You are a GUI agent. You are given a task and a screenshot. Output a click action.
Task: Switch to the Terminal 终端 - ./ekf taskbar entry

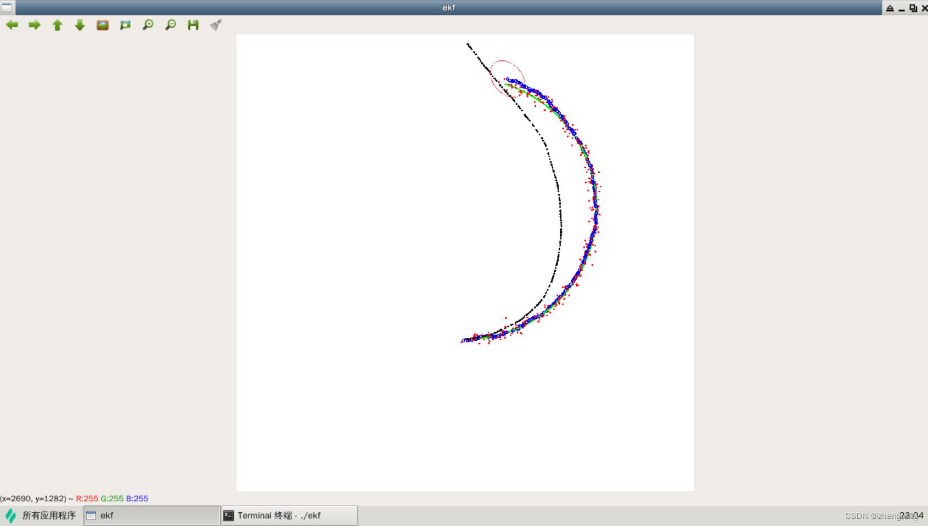click(289, 516)
